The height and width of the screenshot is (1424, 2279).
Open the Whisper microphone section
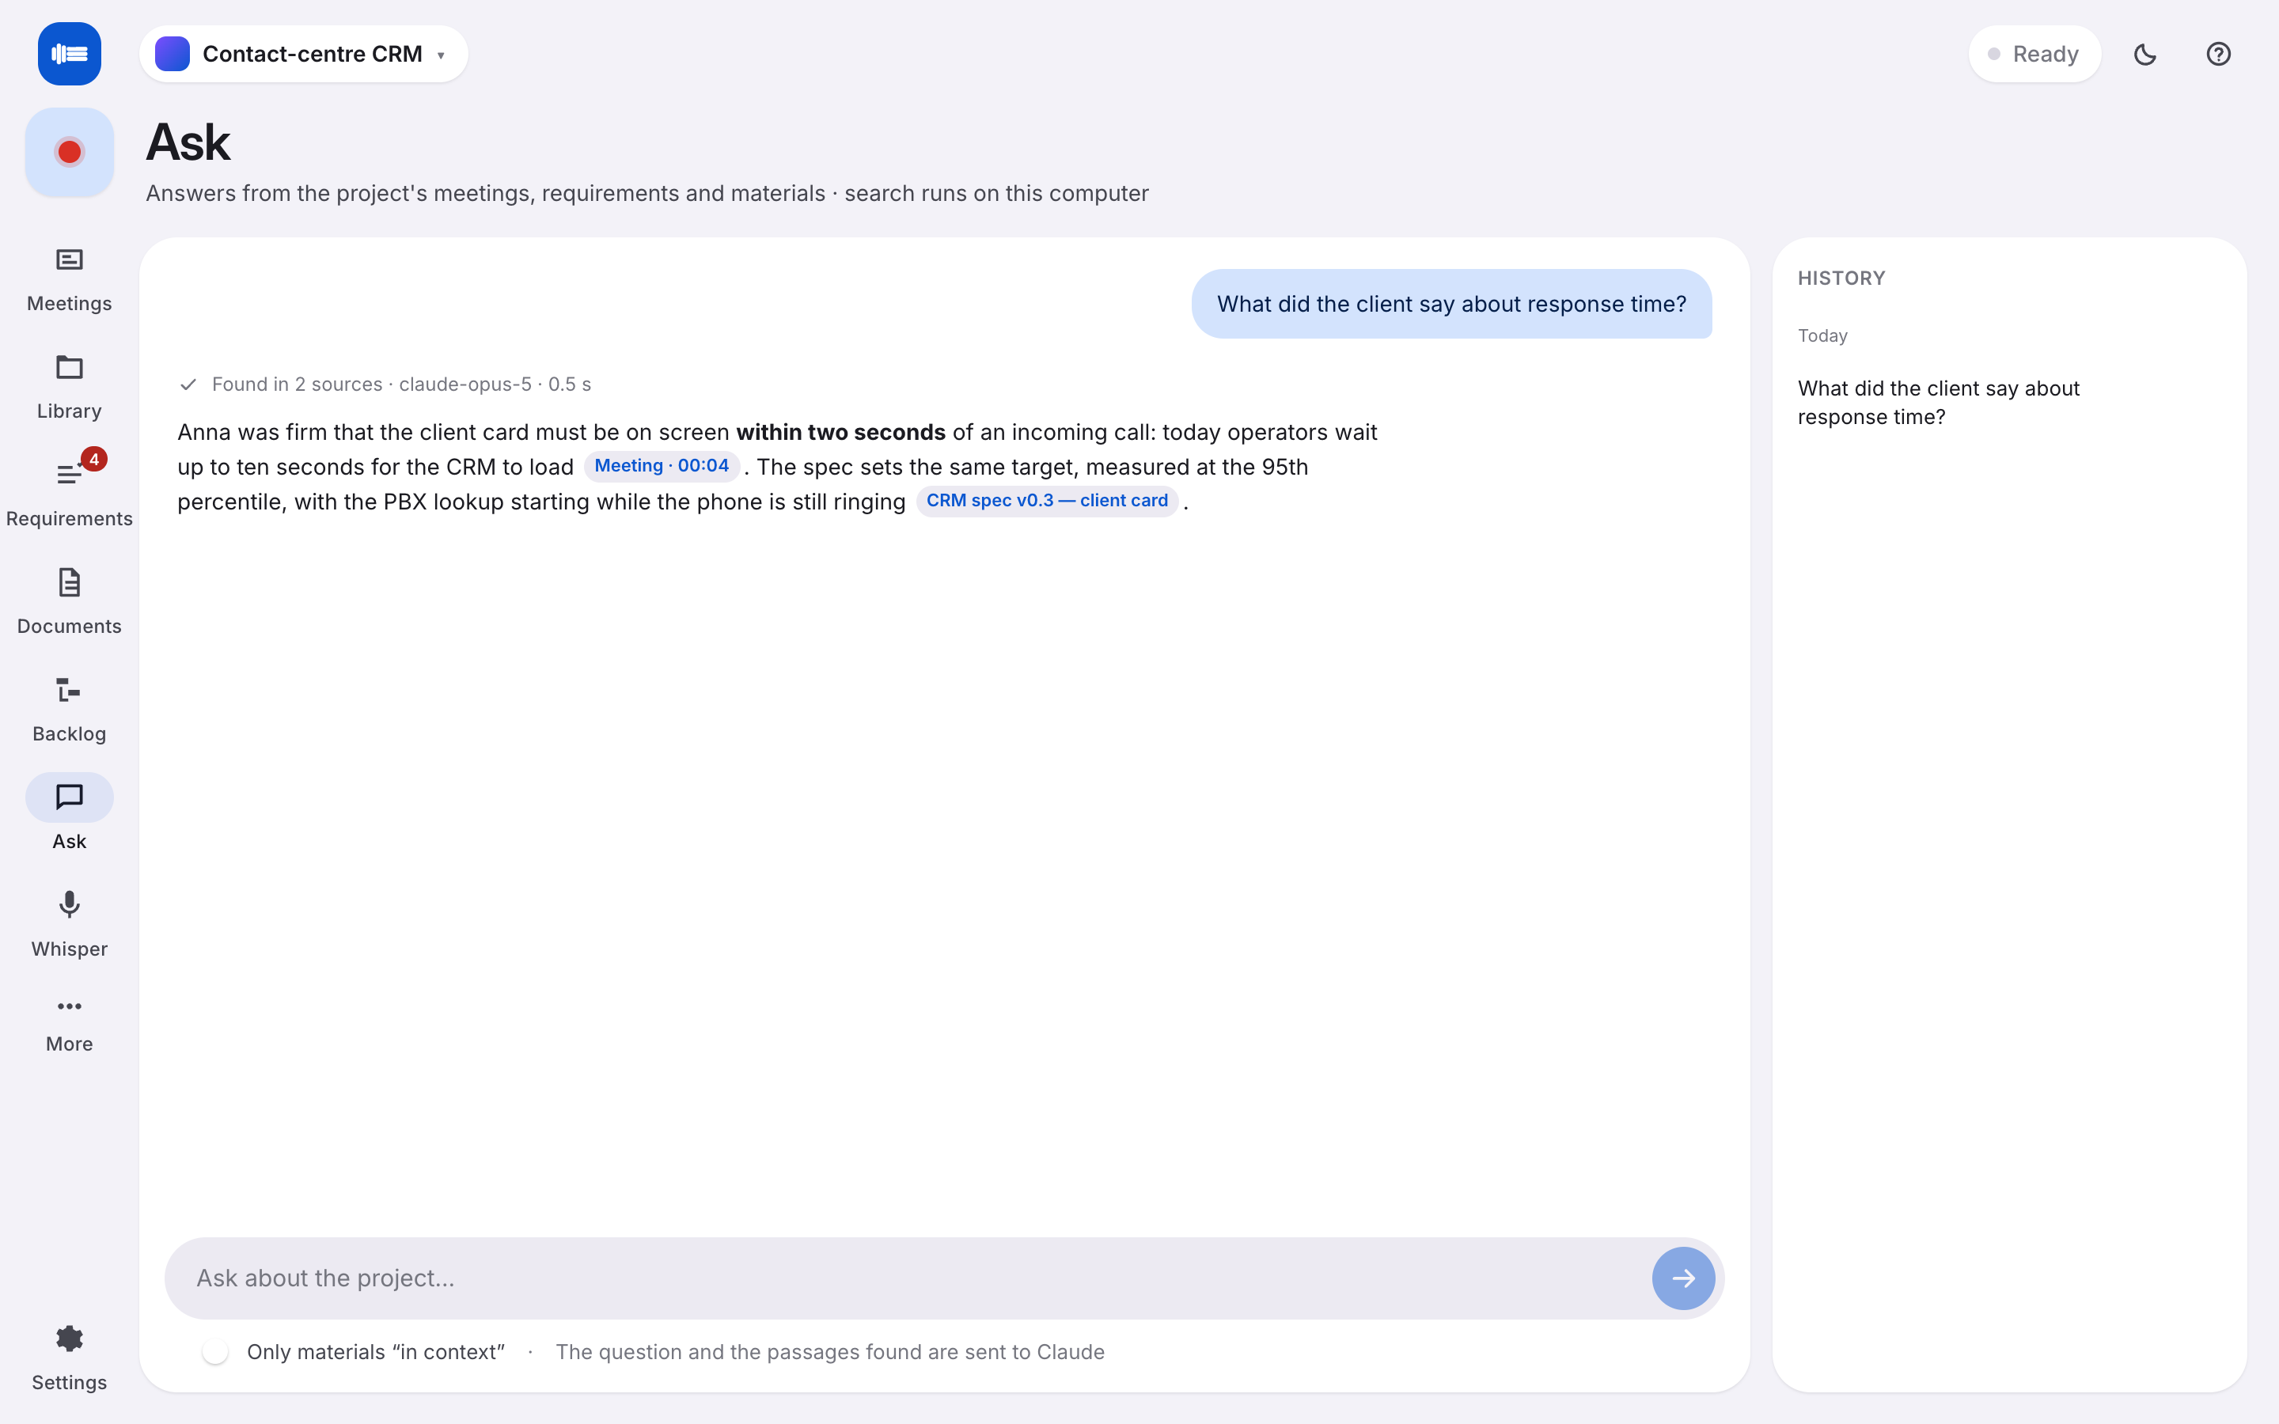(69, 924)
